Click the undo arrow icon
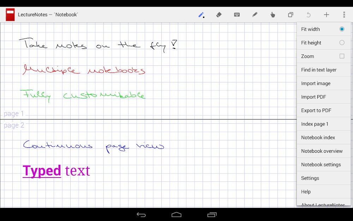This screenshot has height=221, width=353. [308, 15]
